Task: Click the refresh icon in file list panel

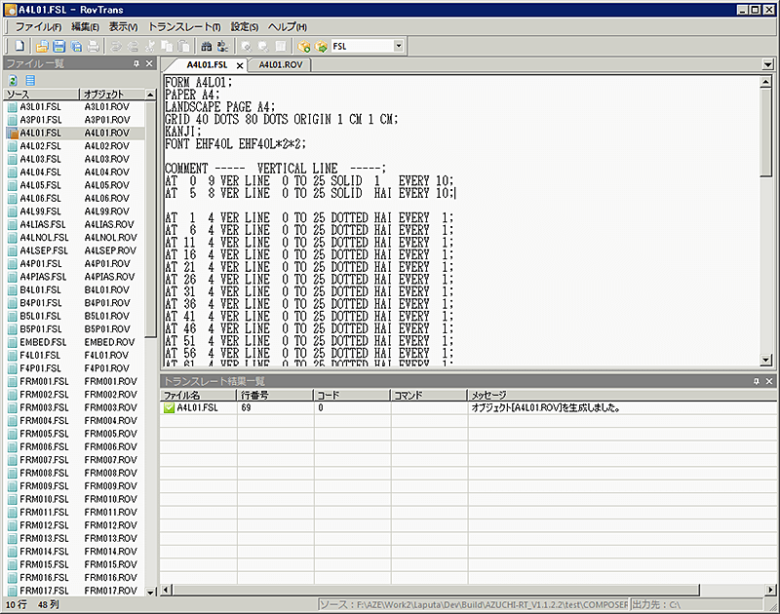Action: (14, 80)
